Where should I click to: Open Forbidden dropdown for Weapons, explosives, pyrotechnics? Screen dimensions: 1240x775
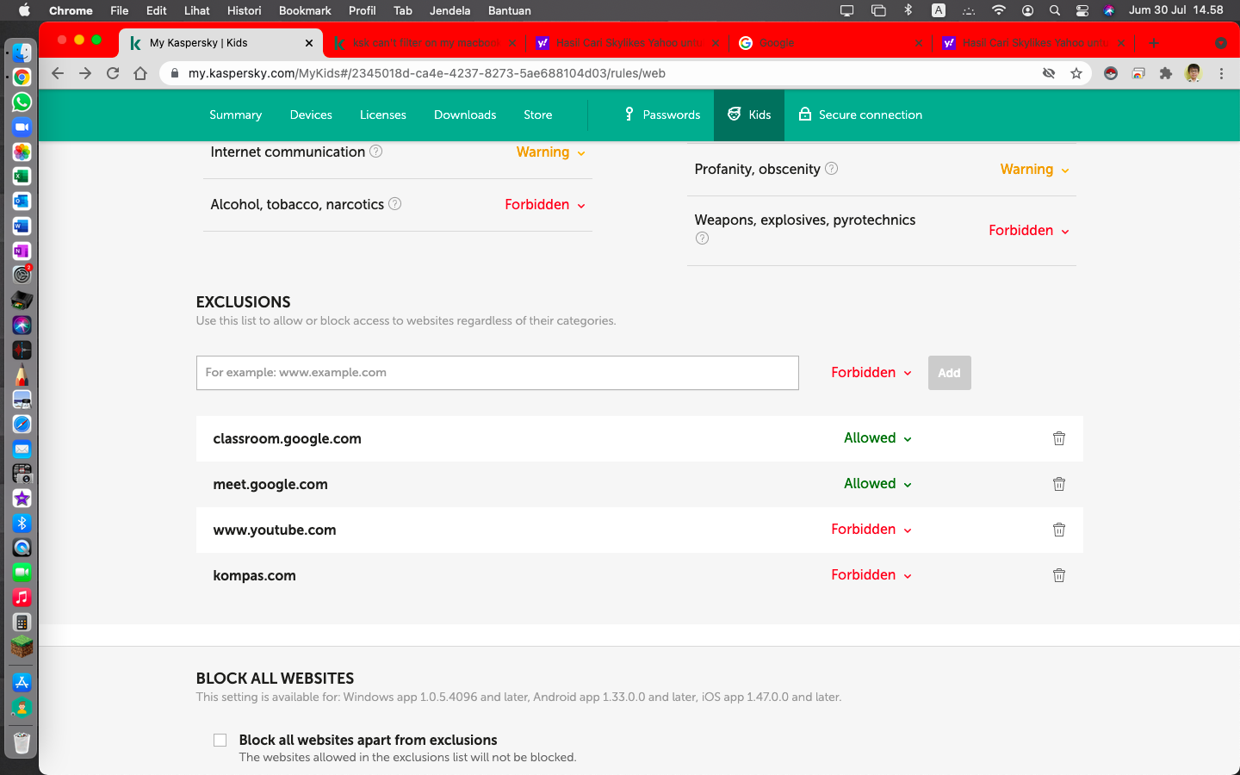pos(1029,231)
